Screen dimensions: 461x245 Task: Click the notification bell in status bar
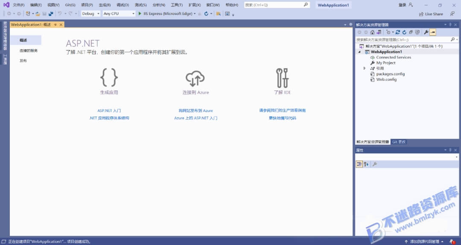tap(452, 242)
